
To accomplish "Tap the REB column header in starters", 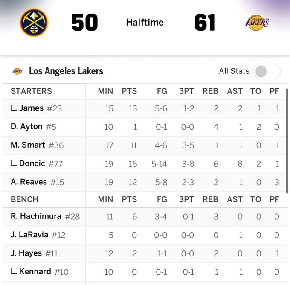I will (210, 91).
